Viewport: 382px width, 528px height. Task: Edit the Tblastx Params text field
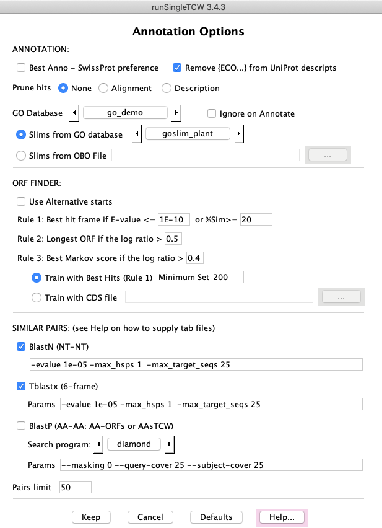coord(211,405)
